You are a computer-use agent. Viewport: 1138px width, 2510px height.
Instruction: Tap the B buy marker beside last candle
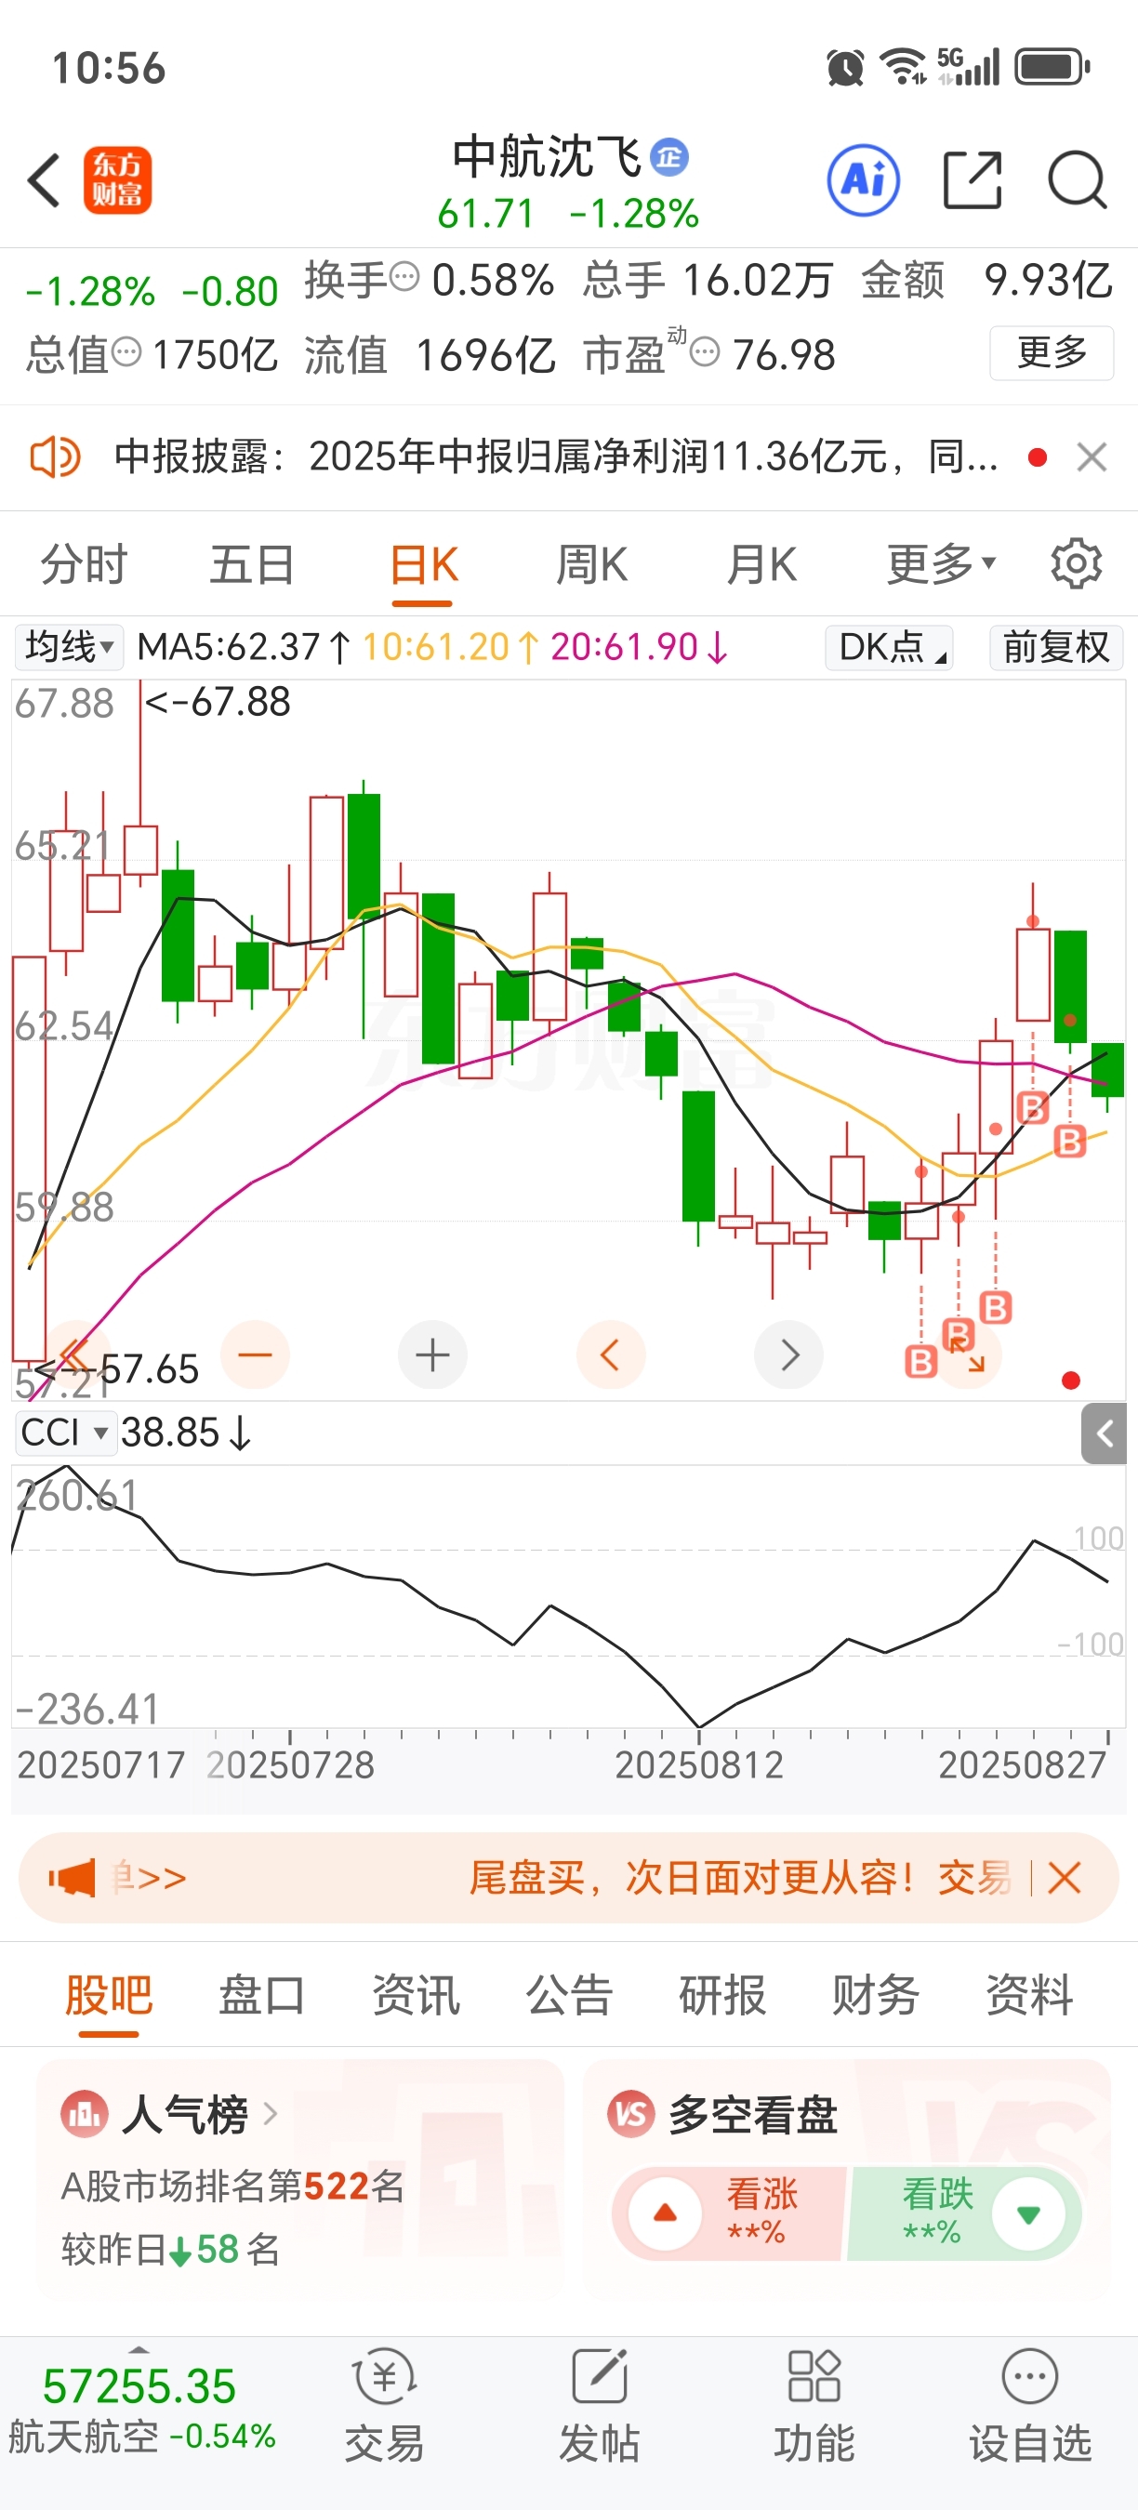click(x=1070, y=1141)
